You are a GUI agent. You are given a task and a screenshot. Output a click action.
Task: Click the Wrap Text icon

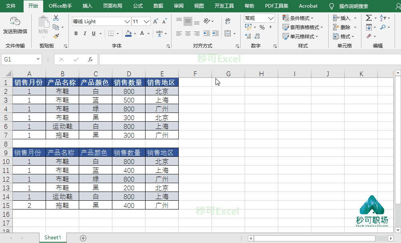[x=227, y=21]
